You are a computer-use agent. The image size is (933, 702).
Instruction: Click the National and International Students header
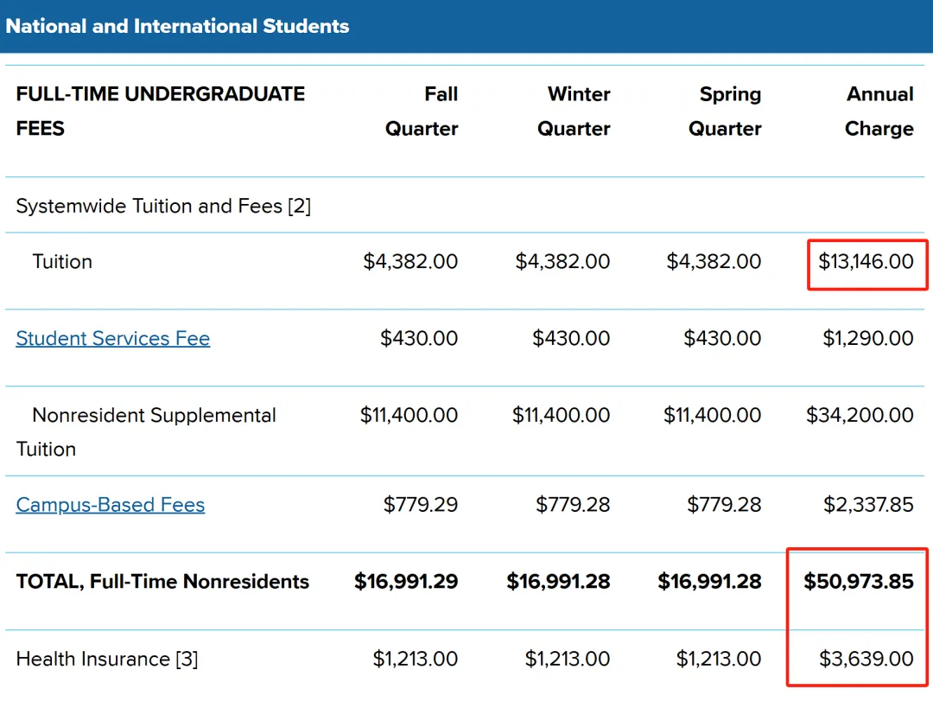click(177, 26)
